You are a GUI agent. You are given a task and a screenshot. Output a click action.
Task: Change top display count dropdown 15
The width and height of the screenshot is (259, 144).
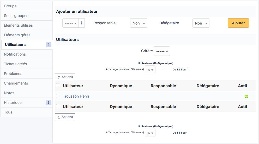click(x=150, y=70)
